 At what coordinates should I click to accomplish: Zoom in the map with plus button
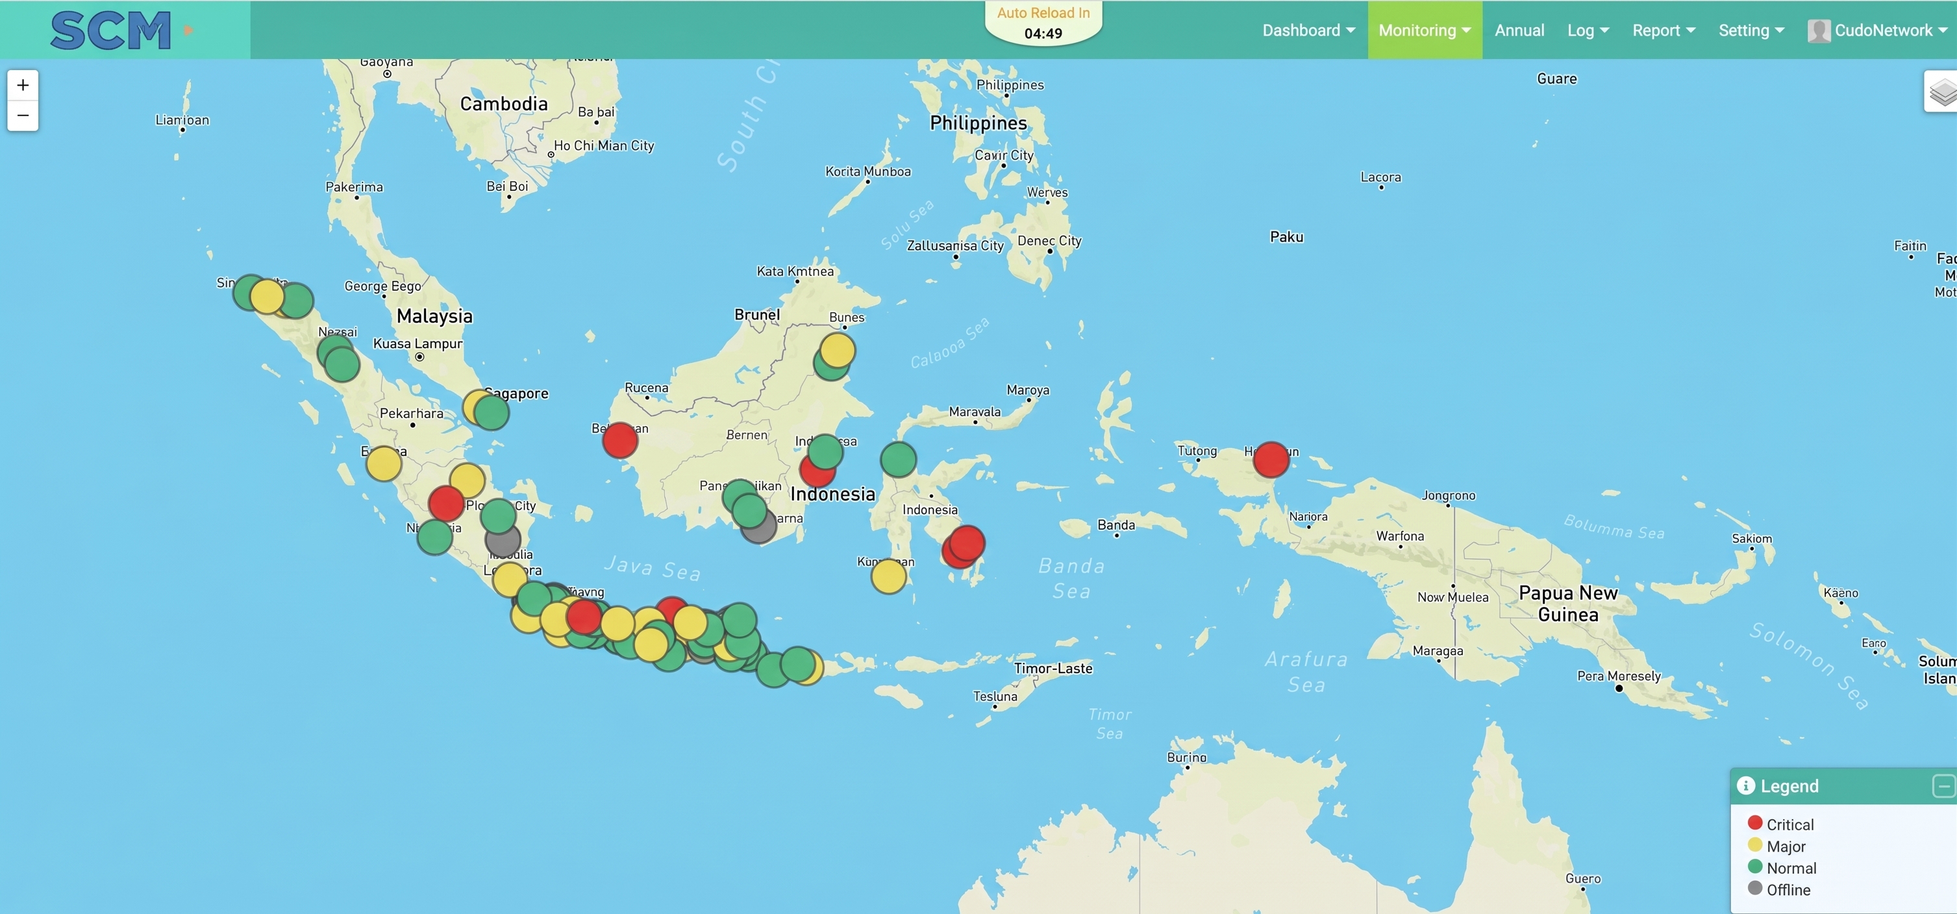coord(23,85)
